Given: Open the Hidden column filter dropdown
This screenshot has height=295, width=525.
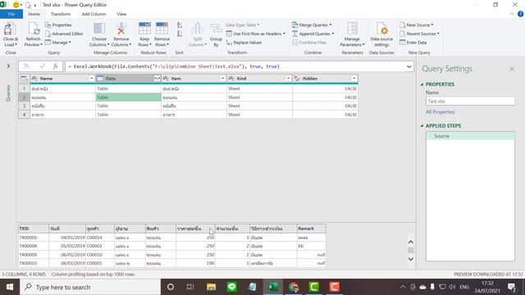Looking at the screenshot, I should 354,79.
